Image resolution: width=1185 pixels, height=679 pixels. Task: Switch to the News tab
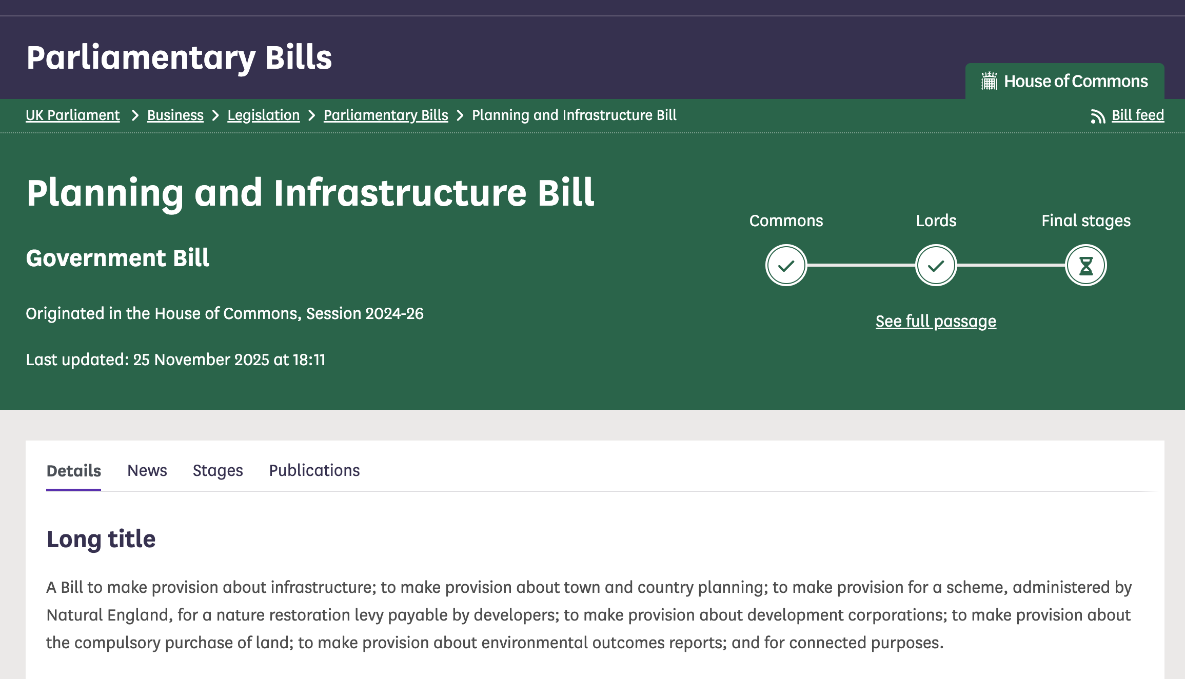[x=147, y=470]
